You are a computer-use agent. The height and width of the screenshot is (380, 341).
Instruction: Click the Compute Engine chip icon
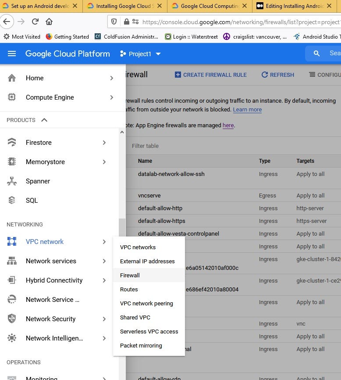(x=12, y=97)
